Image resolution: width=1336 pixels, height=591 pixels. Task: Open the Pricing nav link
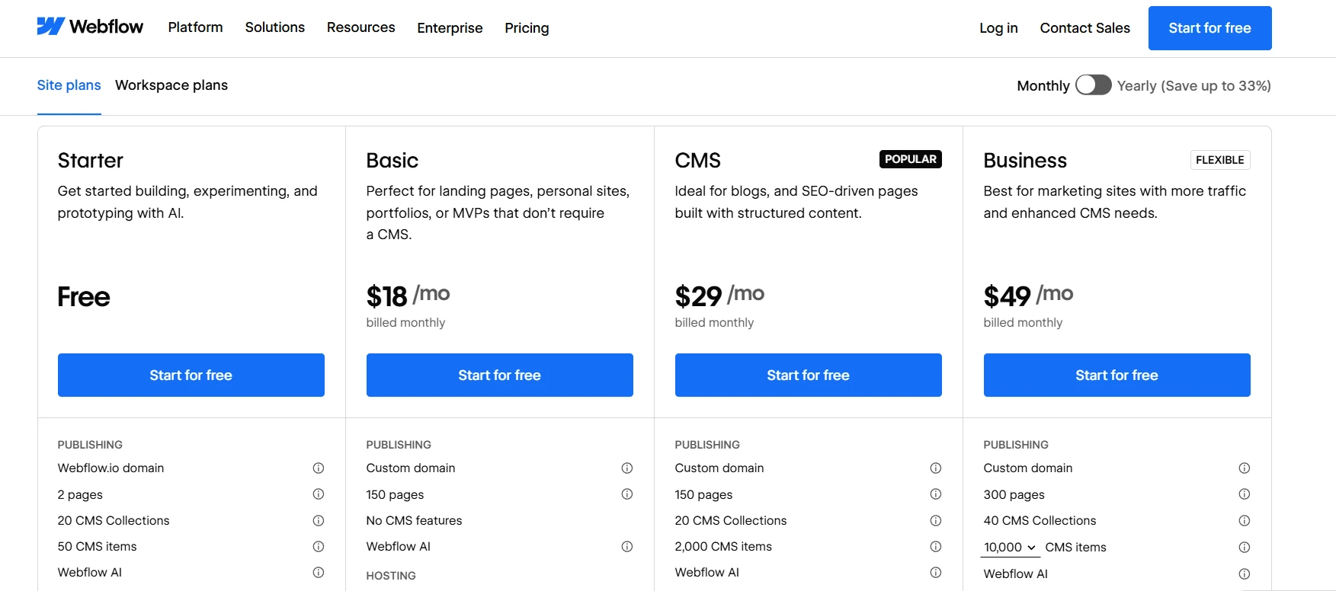[x=527, y=28]
